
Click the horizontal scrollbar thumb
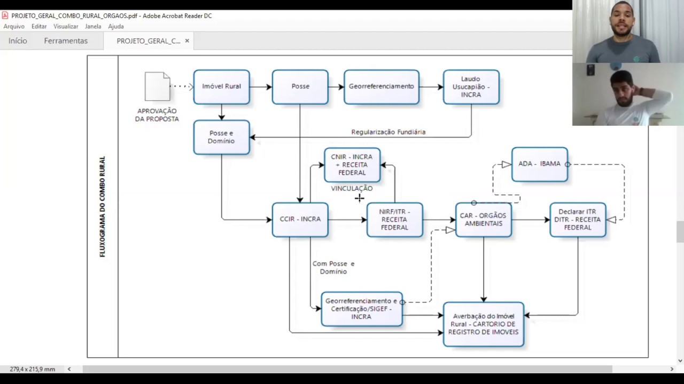coord(347,369)
